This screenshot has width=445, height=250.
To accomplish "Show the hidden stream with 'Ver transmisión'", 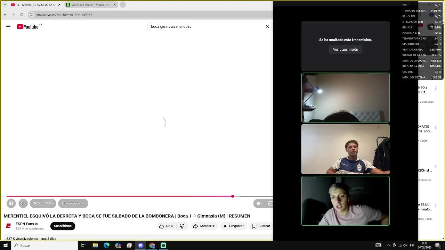I will (x=345, y=50).
